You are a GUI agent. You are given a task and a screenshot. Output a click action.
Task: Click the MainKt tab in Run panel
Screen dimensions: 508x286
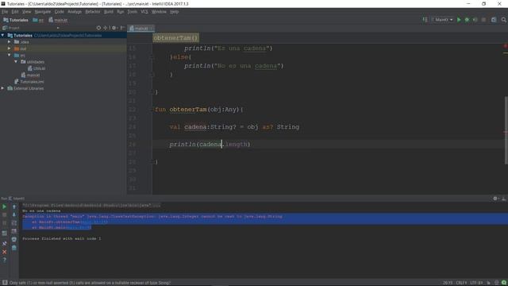point(16,199)
